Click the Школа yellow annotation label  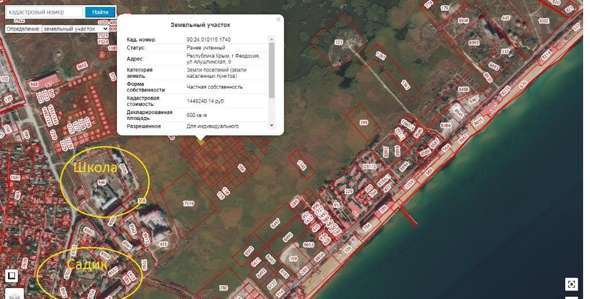click(x=94, y=168)
